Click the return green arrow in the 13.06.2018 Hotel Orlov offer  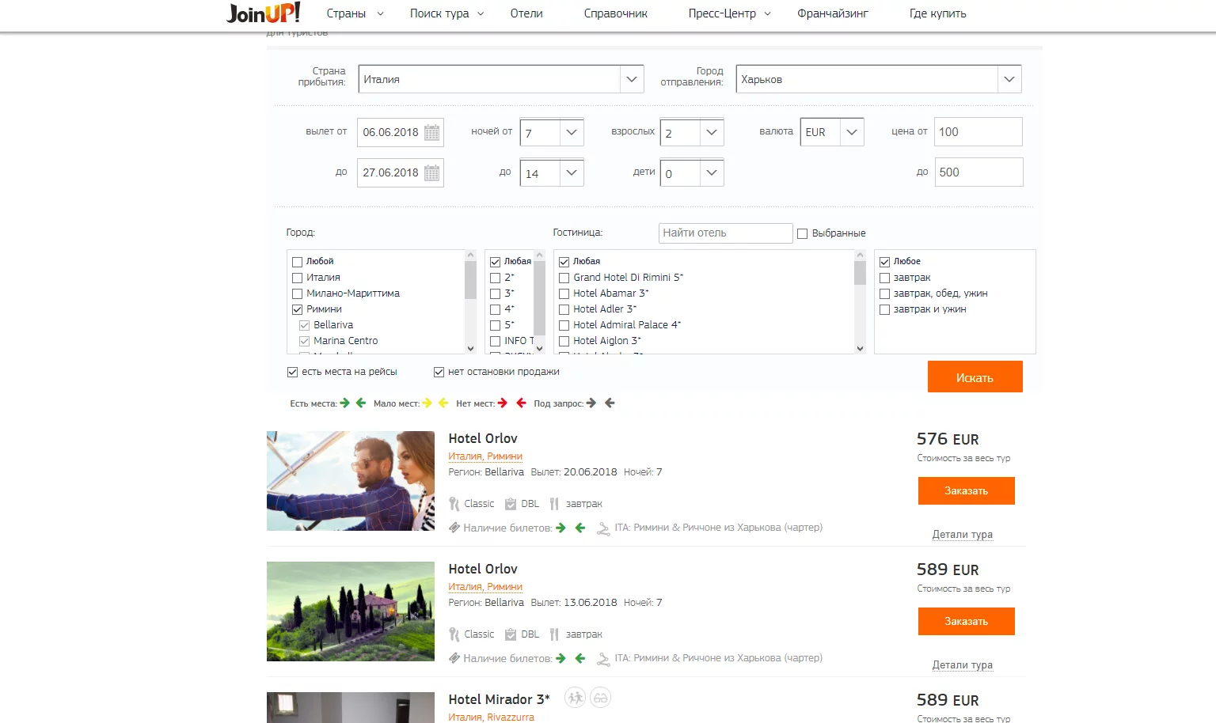[x=580, y=658]
